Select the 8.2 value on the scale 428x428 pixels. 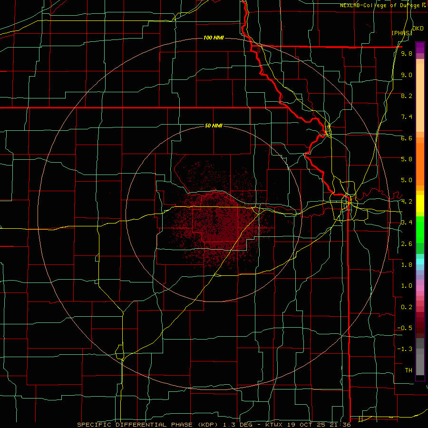point(407,96)
